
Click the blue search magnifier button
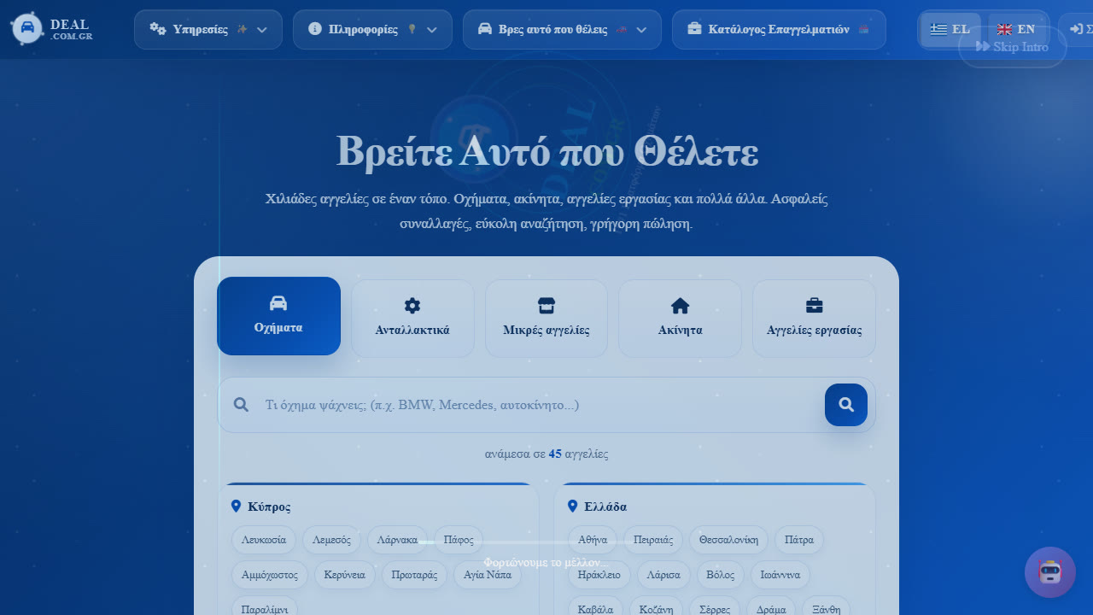coord(846,405)
